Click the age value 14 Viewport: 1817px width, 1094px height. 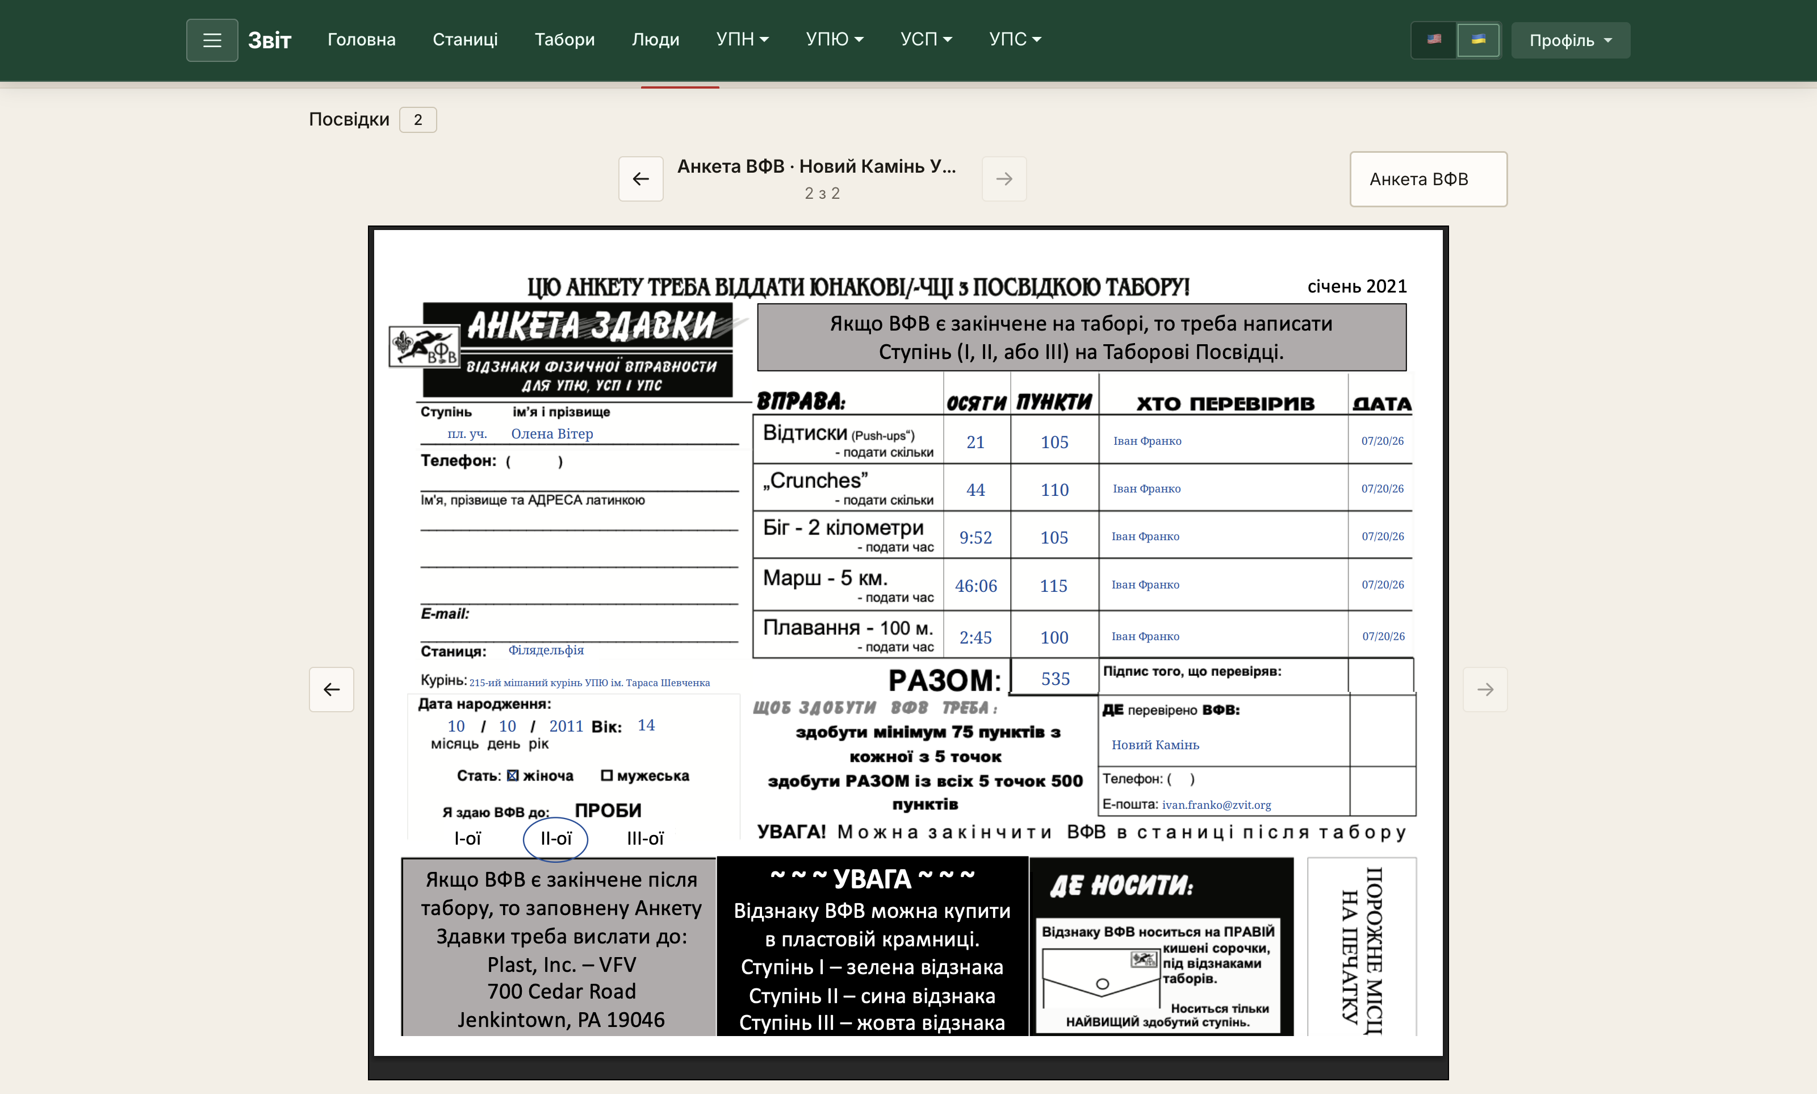pos(646,725)
